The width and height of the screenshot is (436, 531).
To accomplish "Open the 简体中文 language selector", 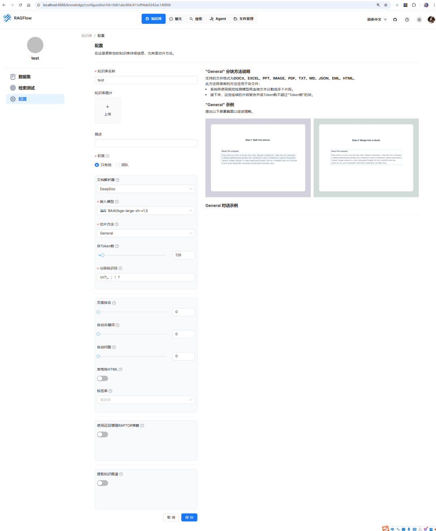I will pyautogui.click(x=377, y=19).
